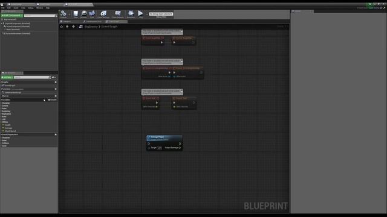The image size is (387, 217).
Task: Open the Compile options dropdown arrow
Action: pyautogui.click(x=69, y=14)
